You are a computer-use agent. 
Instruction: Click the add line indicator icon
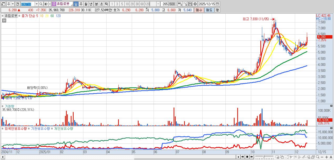pos(185,4)
